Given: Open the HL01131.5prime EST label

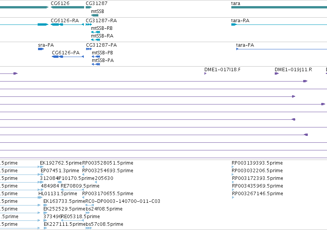Looking at the screenshot, I should click(x=58, y=194).
